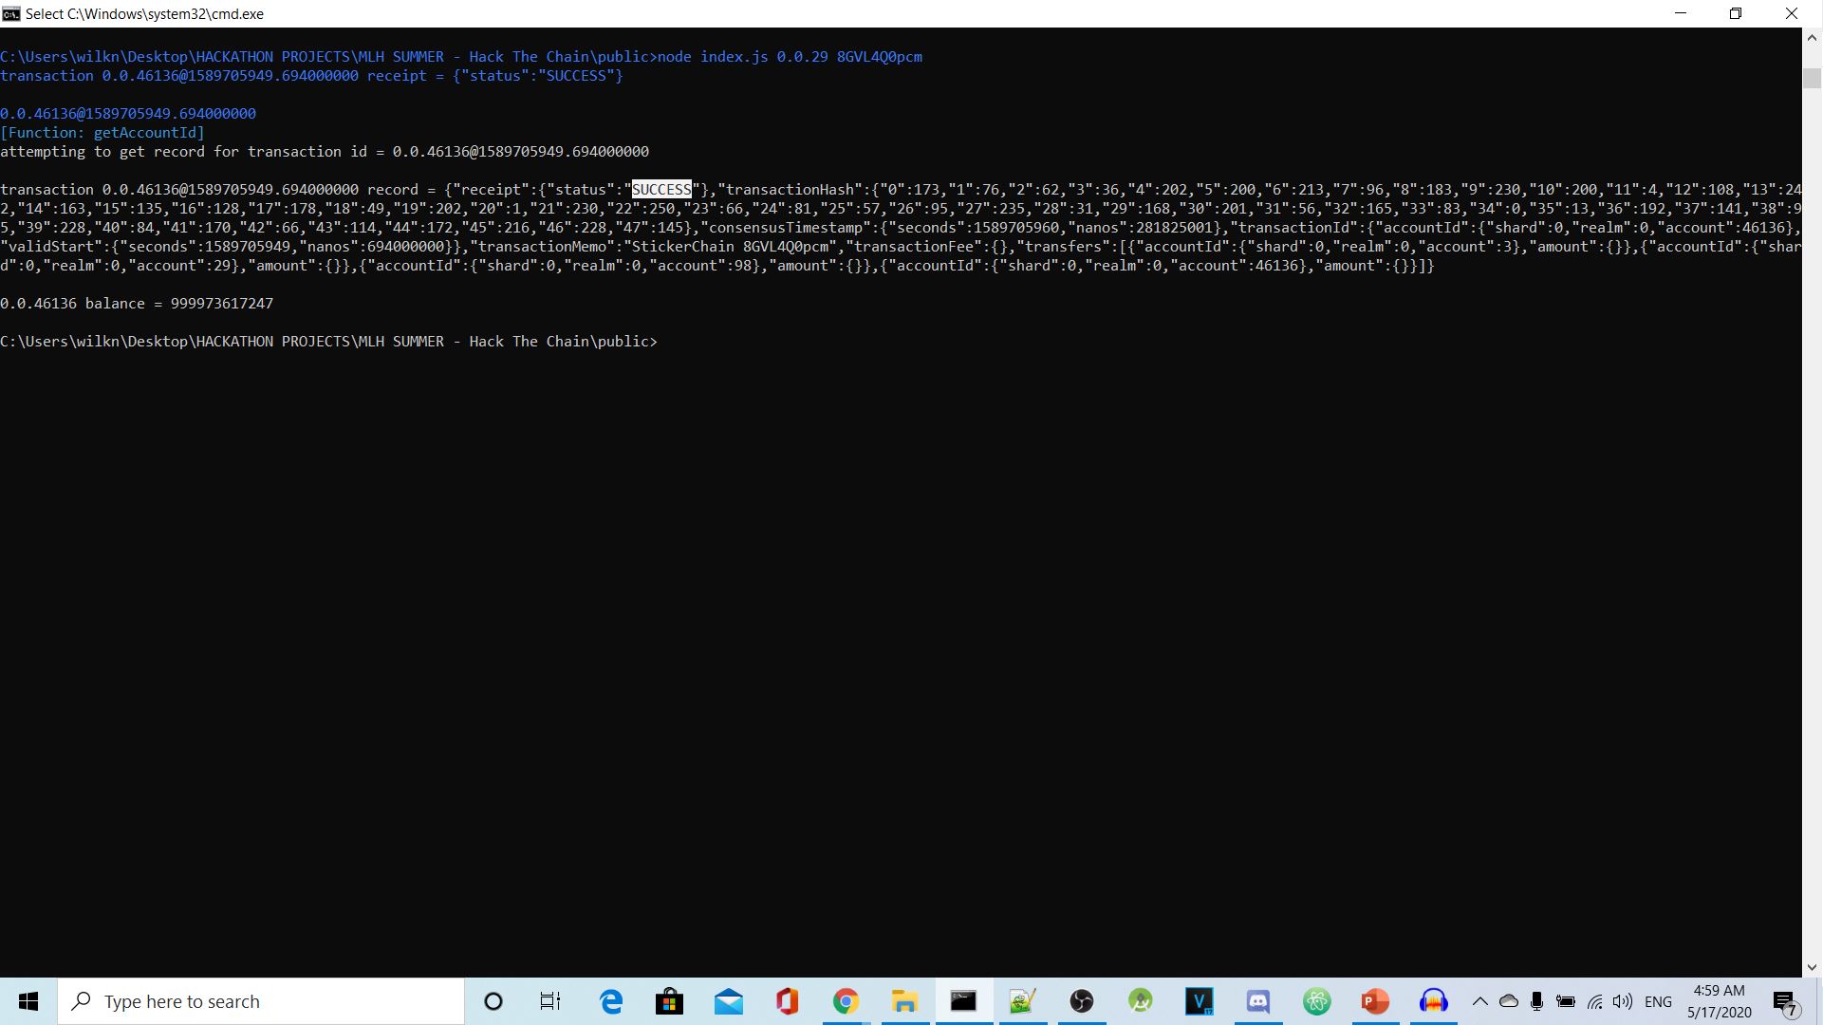
Task: Click the taskbar search box
Action: coord(261,1001)
